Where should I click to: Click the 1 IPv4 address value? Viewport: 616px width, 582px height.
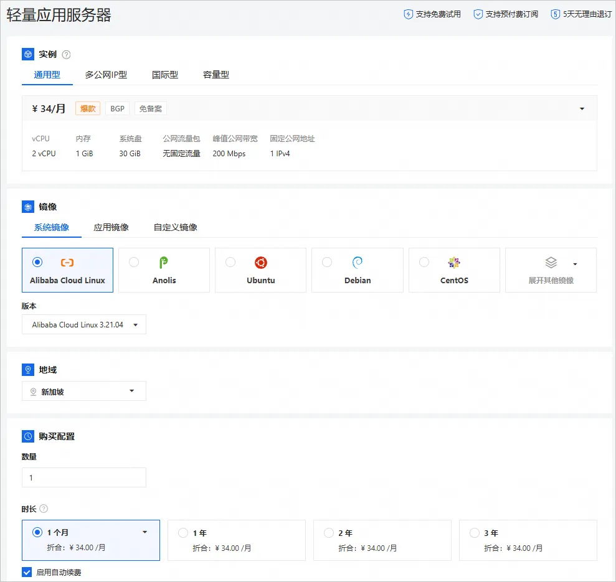(x=280, y=154)
